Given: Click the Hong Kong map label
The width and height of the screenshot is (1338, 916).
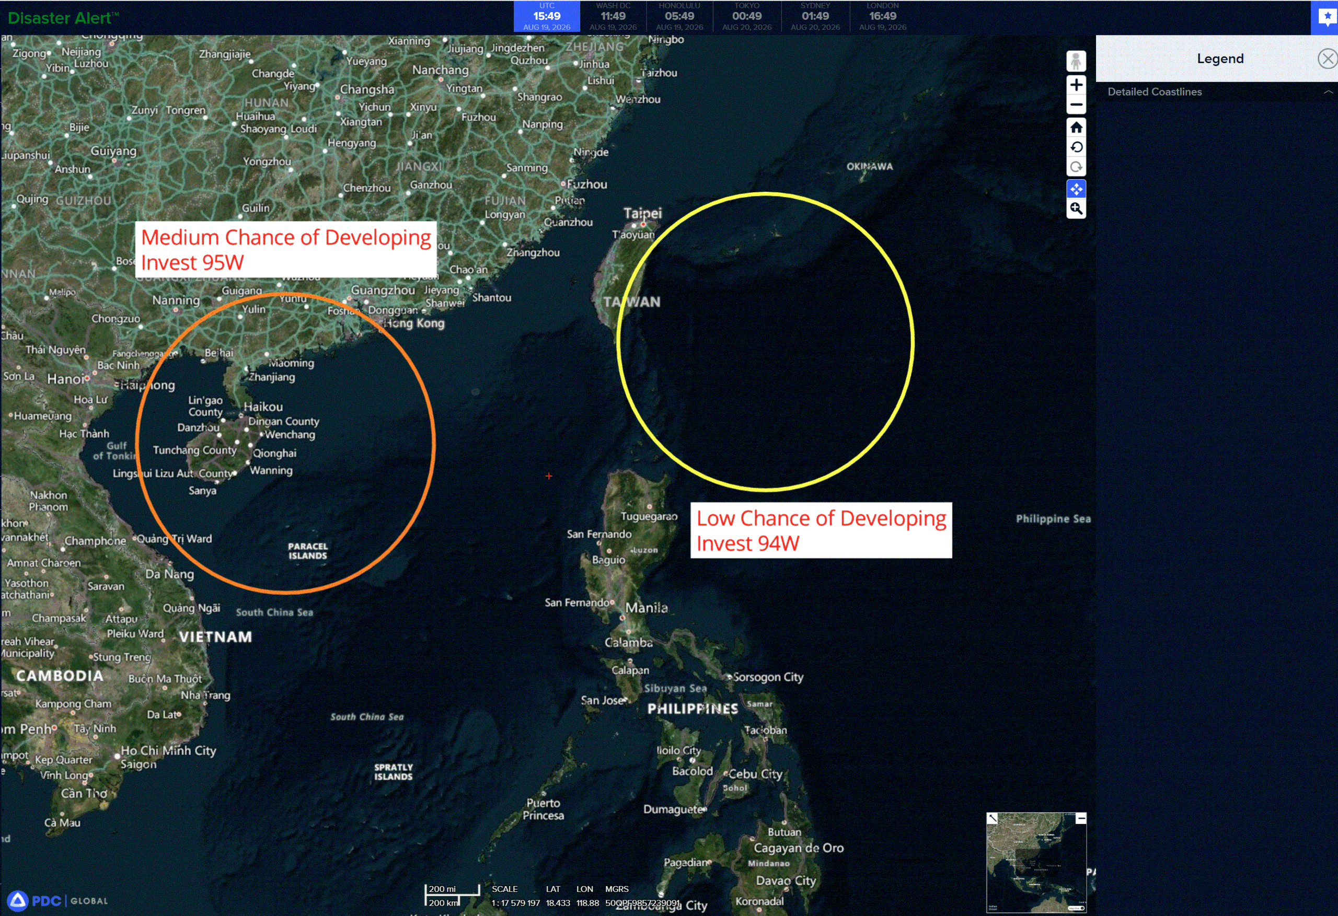Looking at the screenshot, I should (x=414, y=323).
